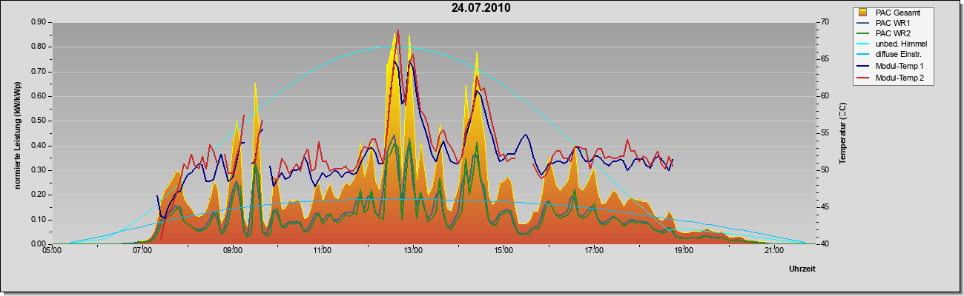The image size is (964, 296).
Task: Click the 50 temperature axis value
Action: tap(825, 170)
